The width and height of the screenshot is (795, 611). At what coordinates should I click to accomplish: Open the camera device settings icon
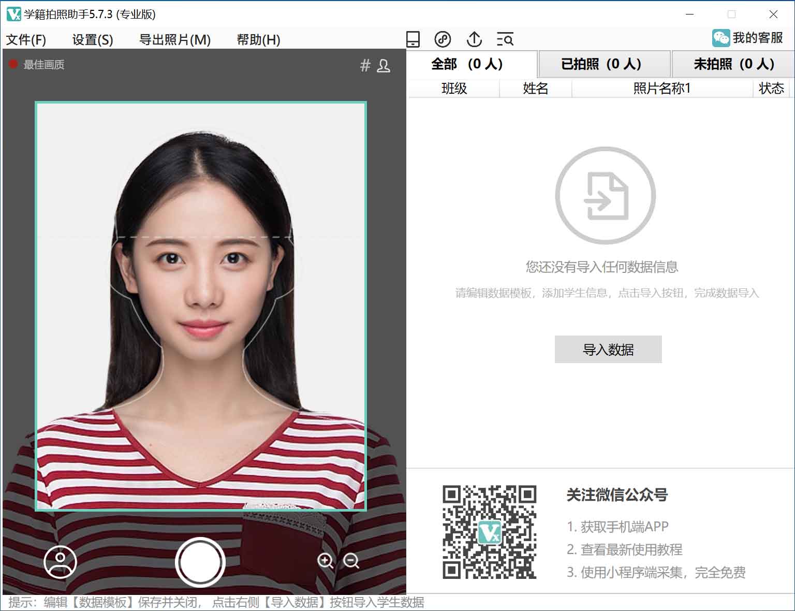click(x=413, y=39)
